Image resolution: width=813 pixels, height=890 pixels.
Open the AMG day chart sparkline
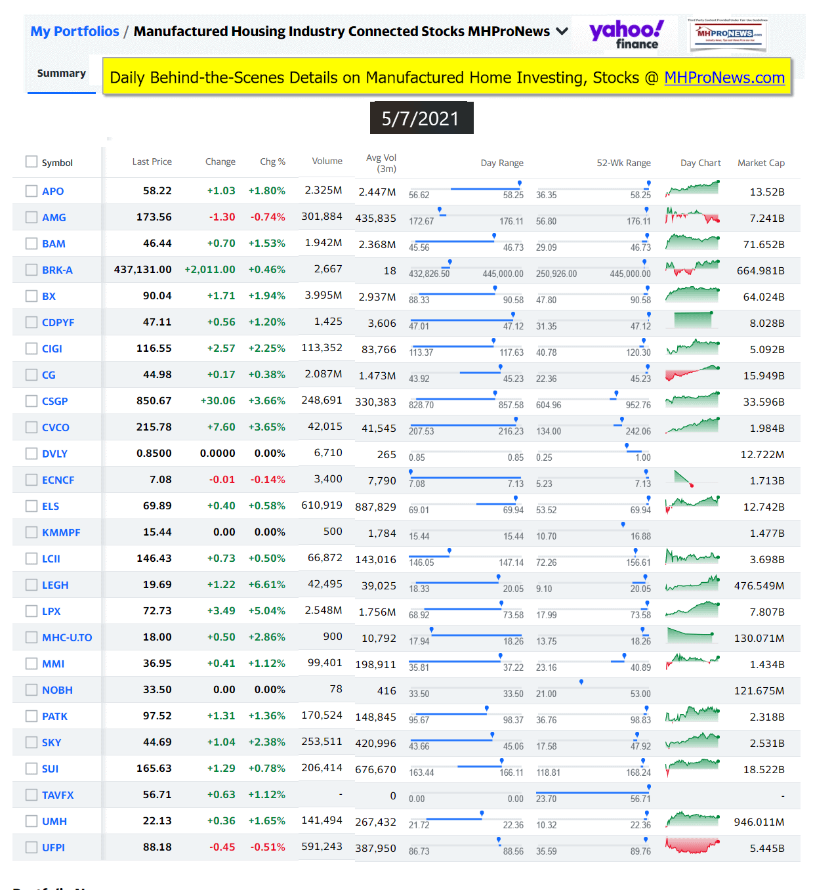point(692,217)
